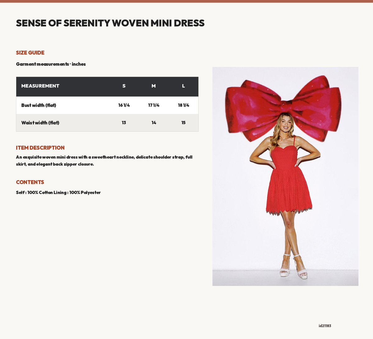373x339 pixels.
Task: Select the ITEM DESCRIPTION heading
Action: pos(40,148)
